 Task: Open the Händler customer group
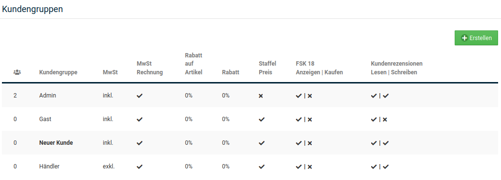click(x=49, y=166)
